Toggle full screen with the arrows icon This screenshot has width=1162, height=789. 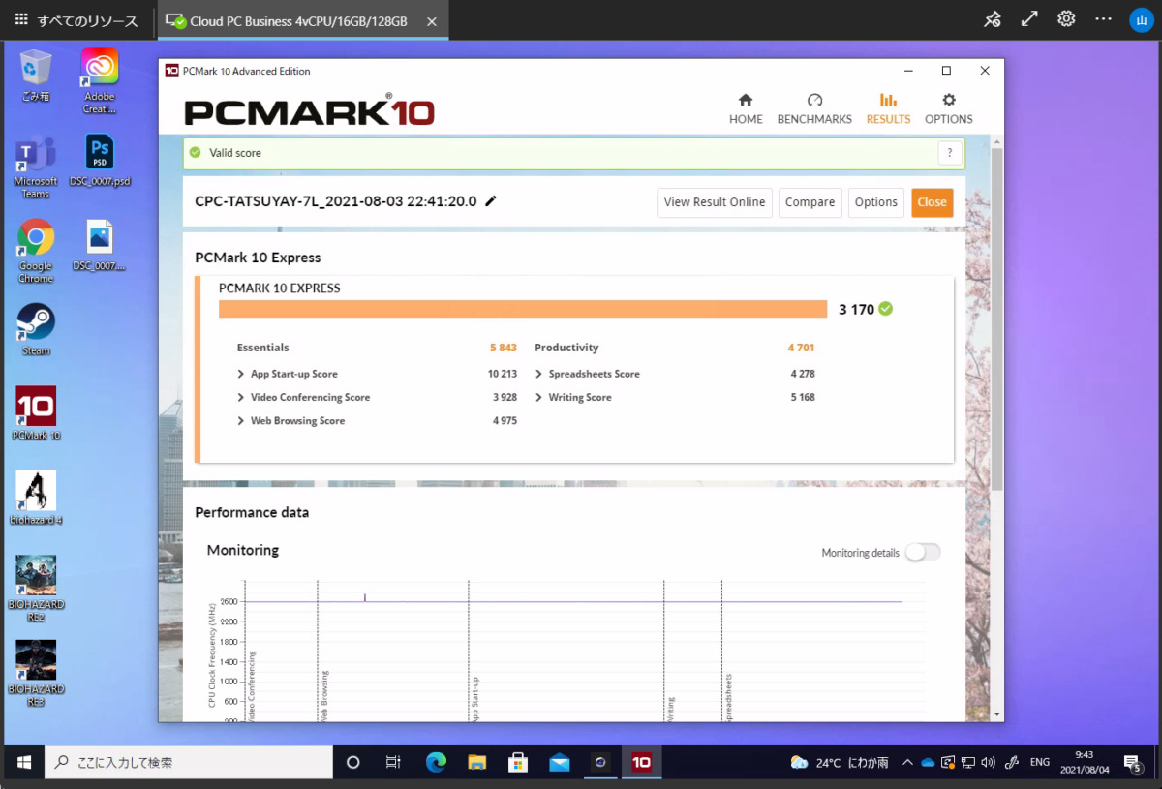tap(1029, 19)
